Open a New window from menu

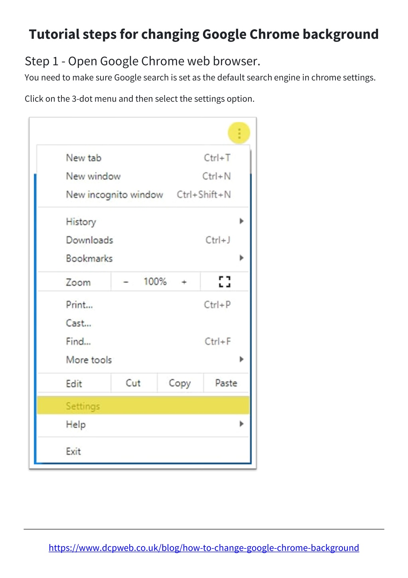click(x=143, y=176)
